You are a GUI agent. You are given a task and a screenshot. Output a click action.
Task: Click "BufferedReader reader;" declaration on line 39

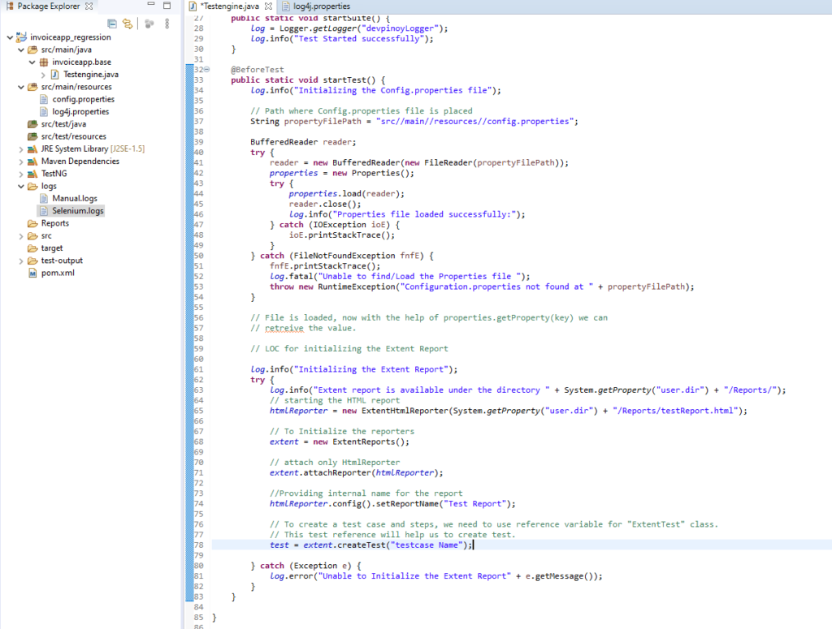[x=303, y=142]
